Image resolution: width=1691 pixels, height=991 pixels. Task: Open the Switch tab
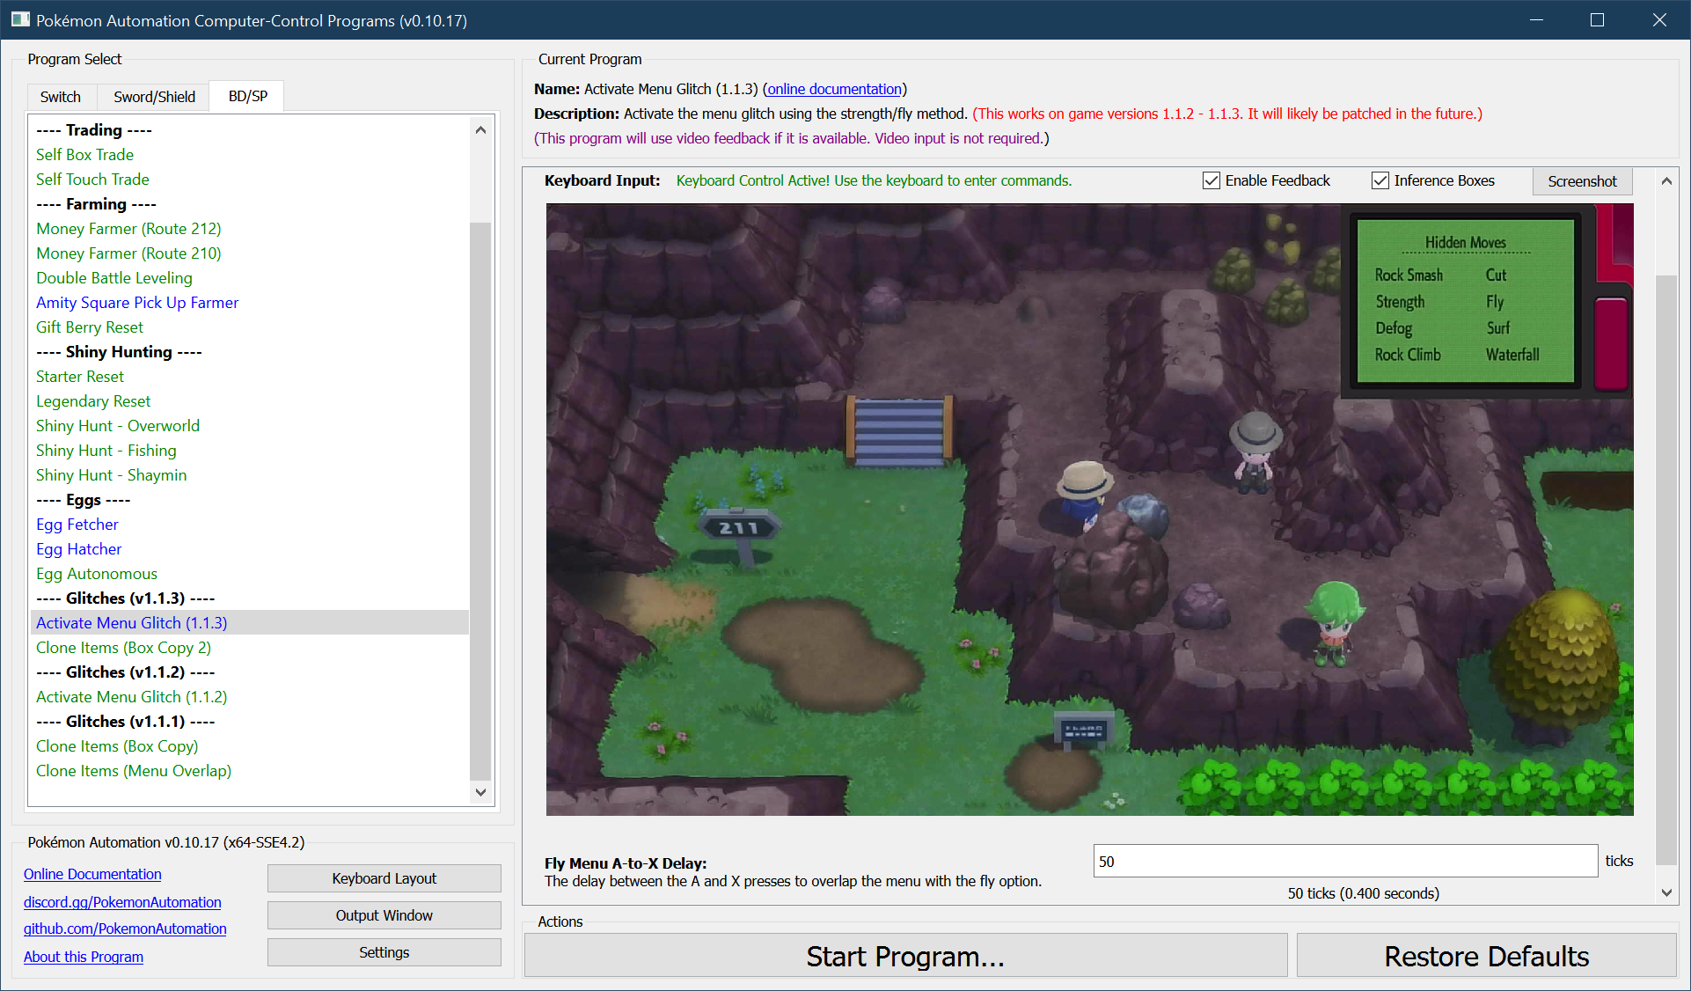[60, 96]
